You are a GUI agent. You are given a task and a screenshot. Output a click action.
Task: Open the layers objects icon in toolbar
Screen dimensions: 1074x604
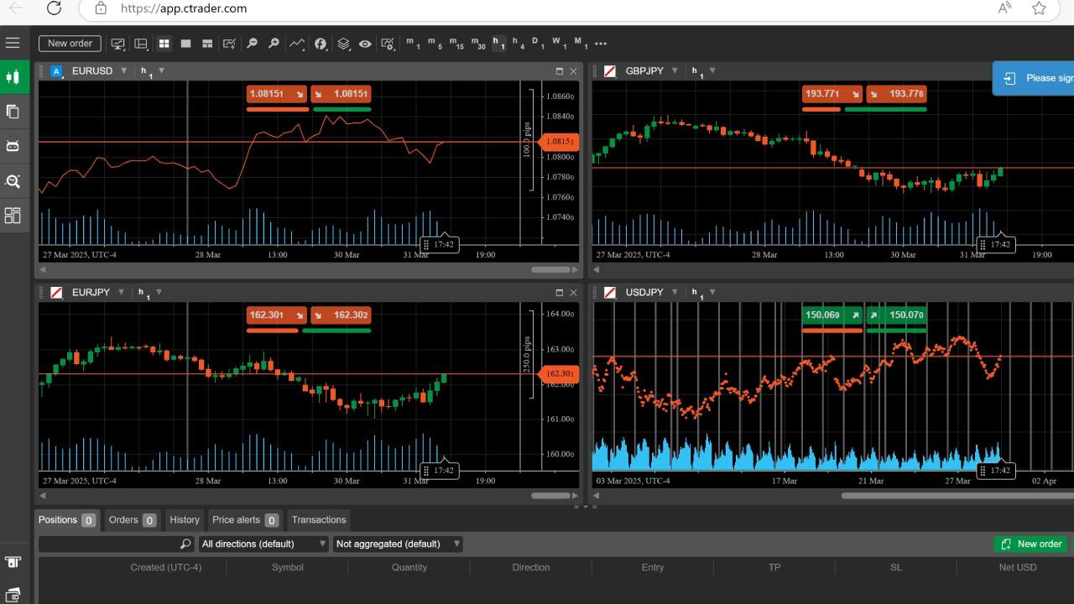(x=343, y=44)
